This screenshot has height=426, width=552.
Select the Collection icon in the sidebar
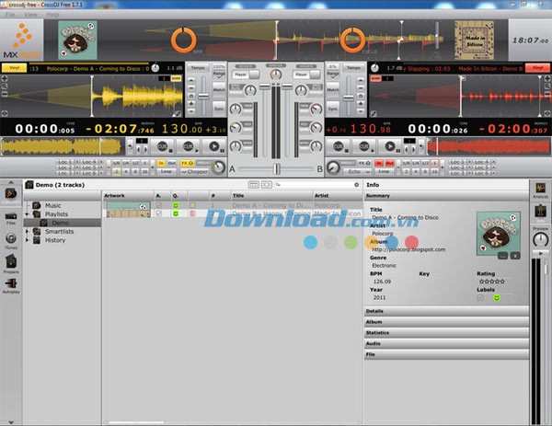tap(10, 192)
